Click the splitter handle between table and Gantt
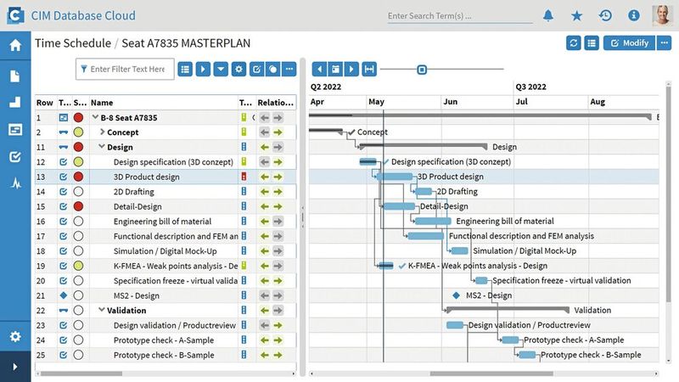The height and width of the screenshot is (382, 679). (x=302, y=216)
